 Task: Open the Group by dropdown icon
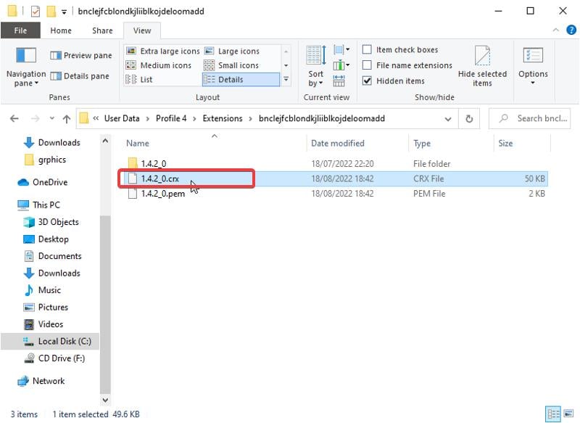coord(341,49)
